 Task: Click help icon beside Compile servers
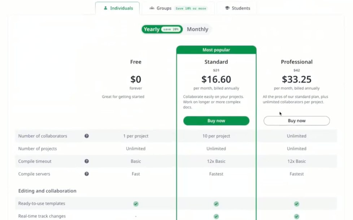(x=87, y=174)
